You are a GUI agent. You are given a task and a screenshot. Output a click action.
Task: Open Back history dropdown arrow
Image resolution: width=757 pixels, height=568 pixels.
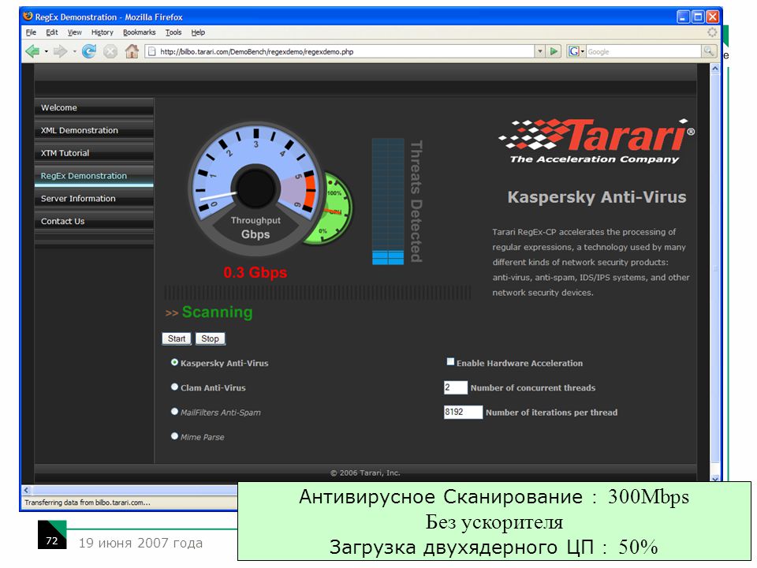[47, 51]
